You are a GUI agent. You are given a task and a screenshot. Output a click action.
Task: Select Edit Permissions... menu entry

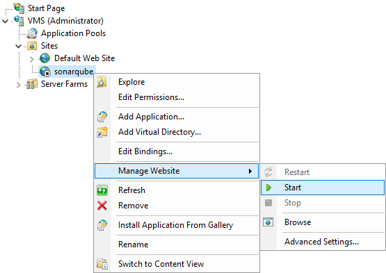coord(151,97)
